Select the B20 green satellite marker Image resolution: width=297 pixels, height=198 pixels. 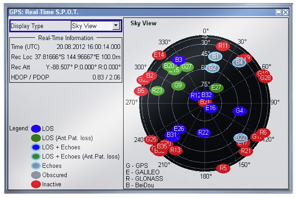point(169,66)
